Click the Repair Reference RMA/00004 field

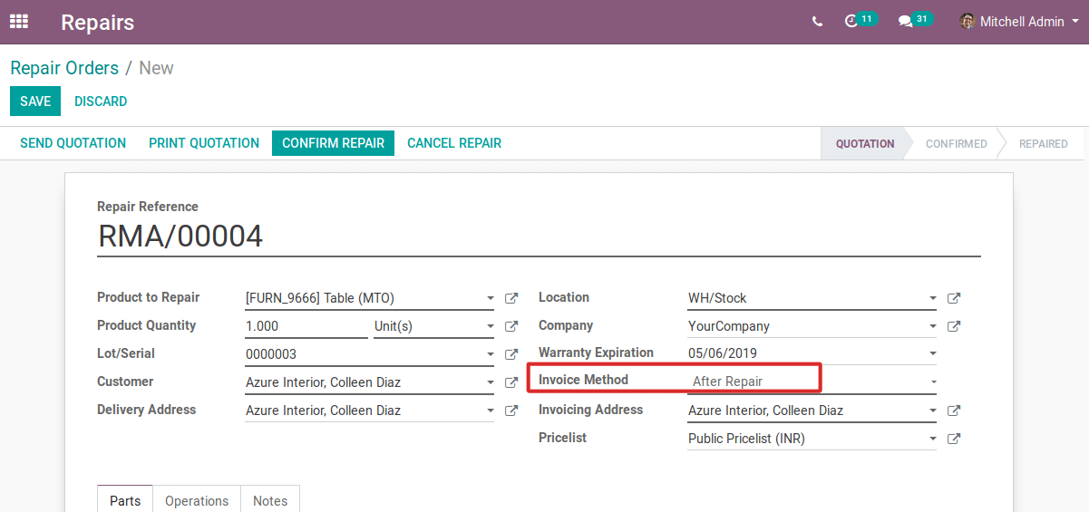point(539,237)
